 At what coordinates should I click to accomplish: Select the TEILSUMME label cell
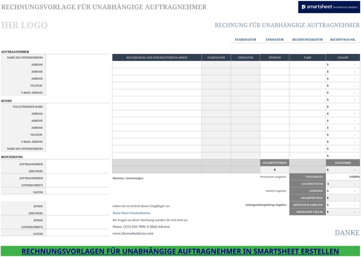click(343, 163)
